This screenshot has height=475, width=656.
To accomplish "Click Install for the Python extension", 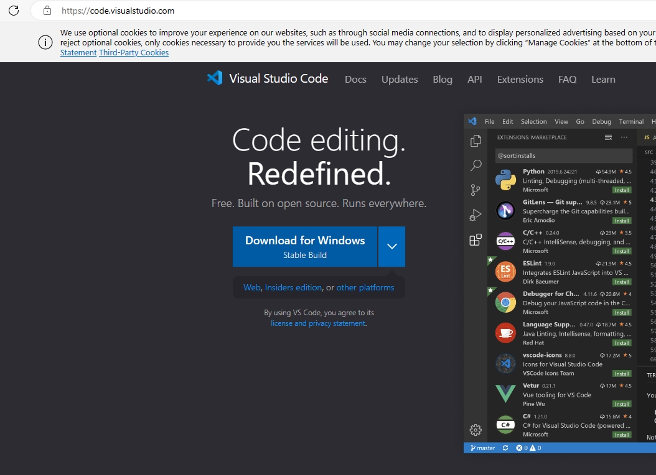I will pos(622,190).
